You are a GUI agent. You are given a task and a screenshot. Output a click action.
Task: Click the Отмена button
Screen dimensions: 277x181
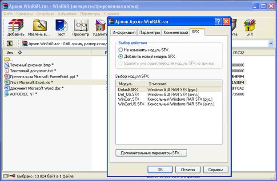coord(188,169)
